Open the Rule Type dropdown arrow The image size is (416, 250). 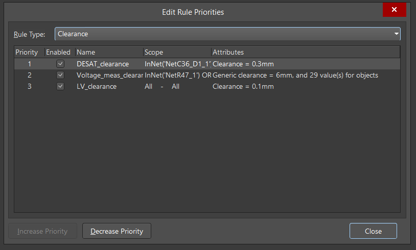click(x=396, y=34)
